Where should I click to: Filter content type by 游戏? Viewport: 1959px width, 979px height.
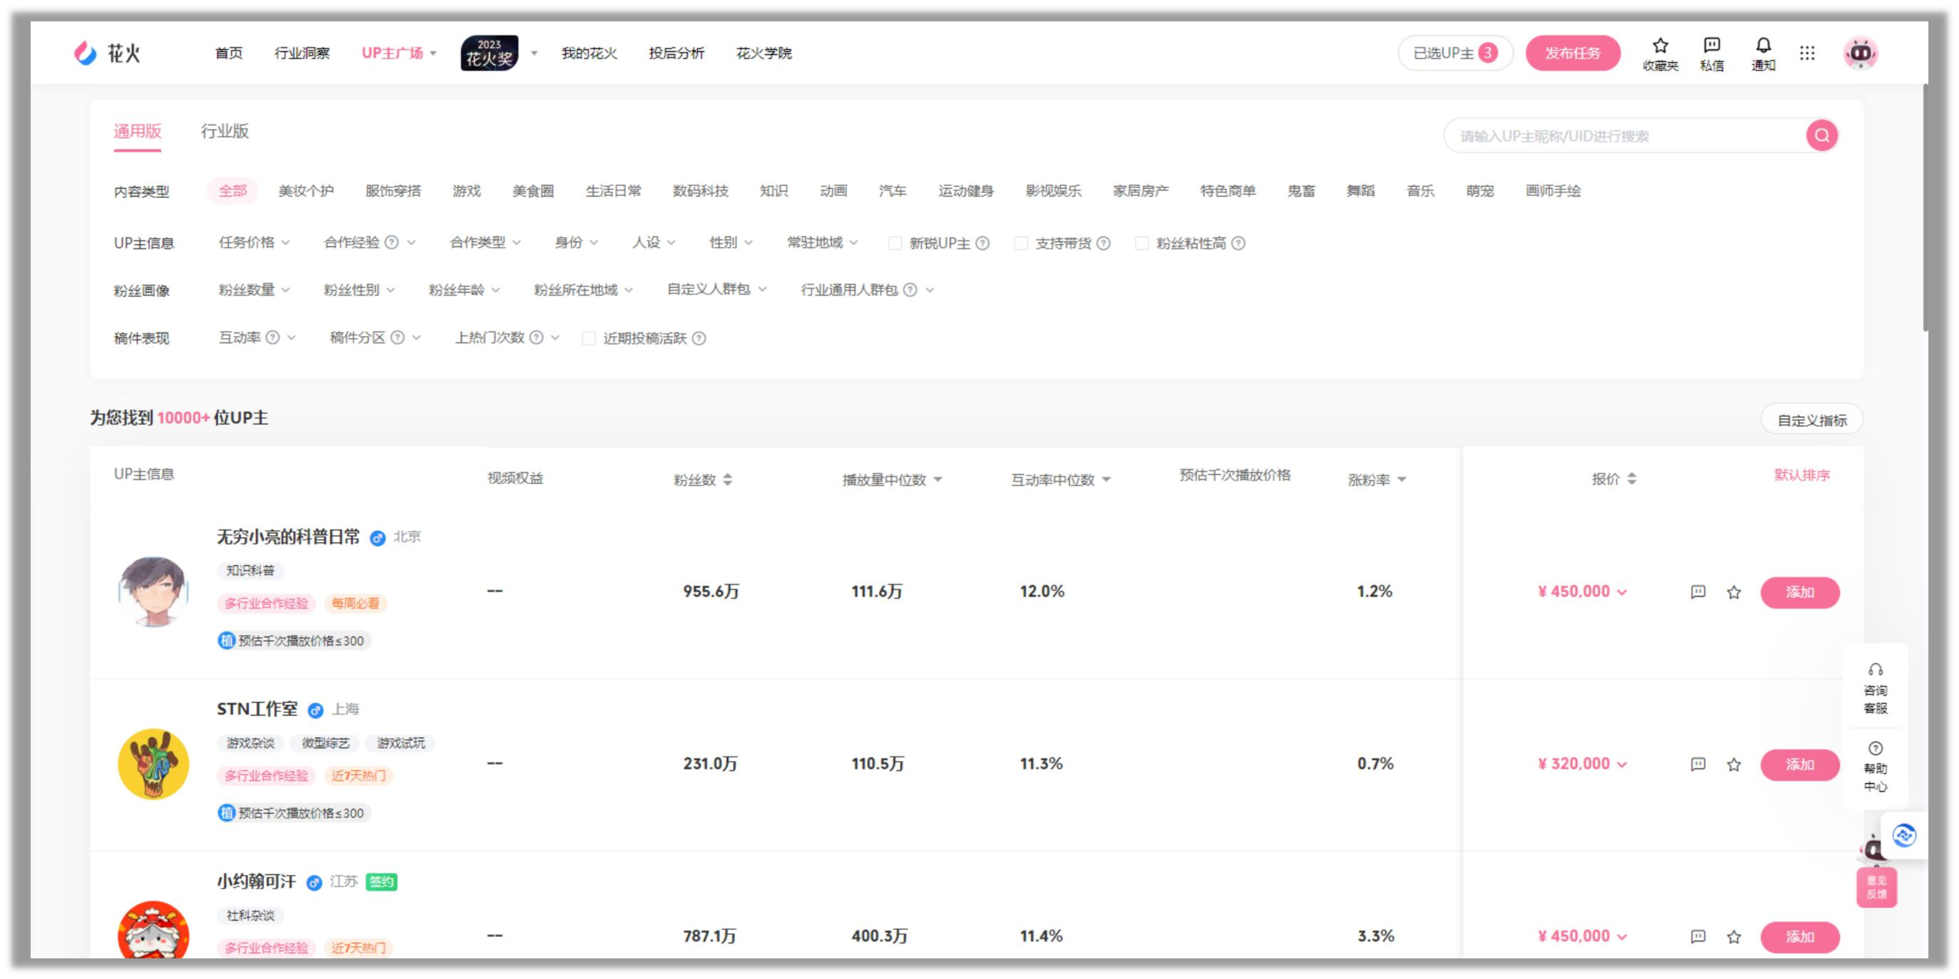coord(466,190)
